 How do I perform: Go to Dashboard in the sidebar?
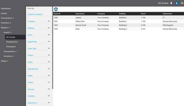6,9
